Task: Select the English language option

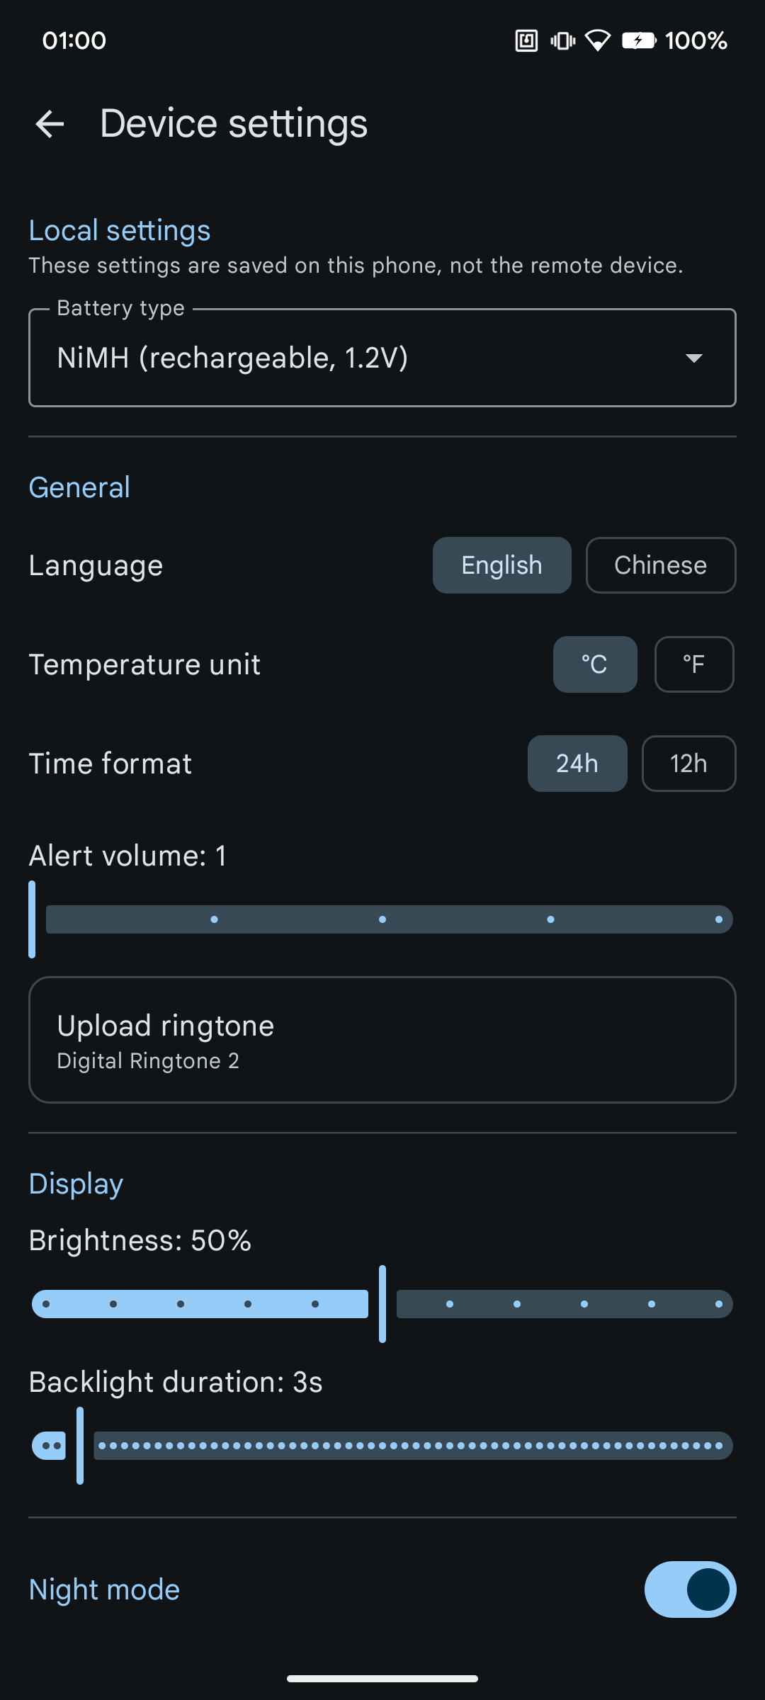Action: tap(501, 565)
